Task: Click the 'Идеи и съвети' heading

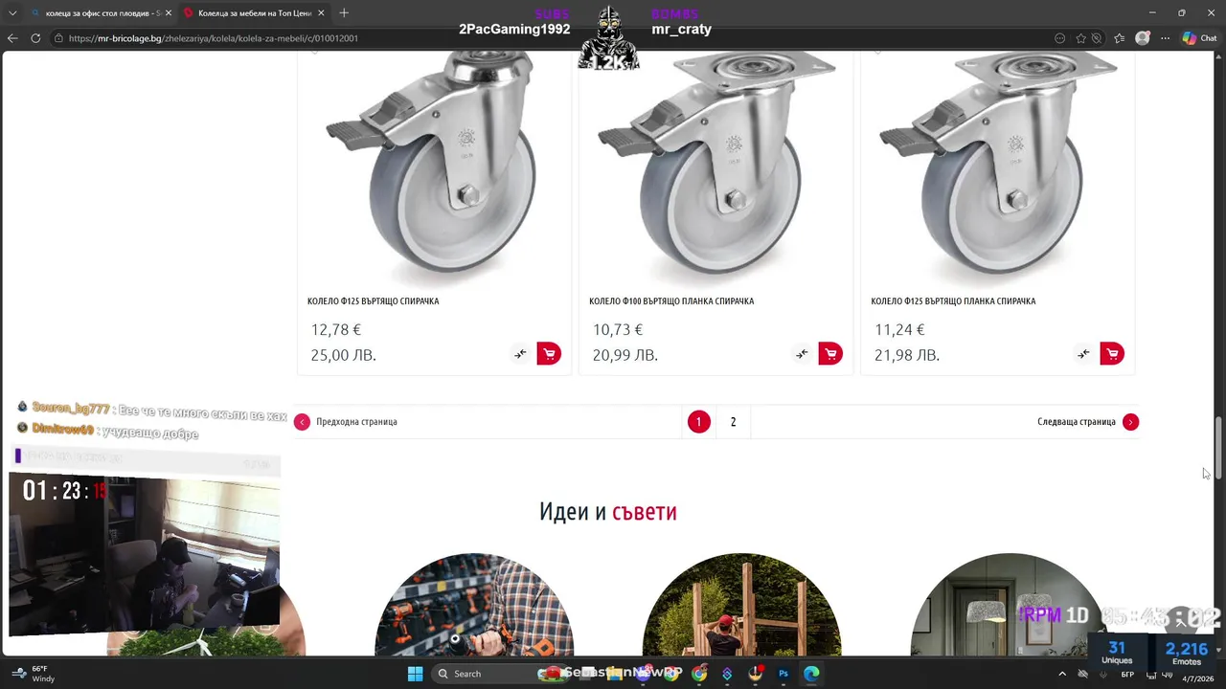Action: coord(608,512)
